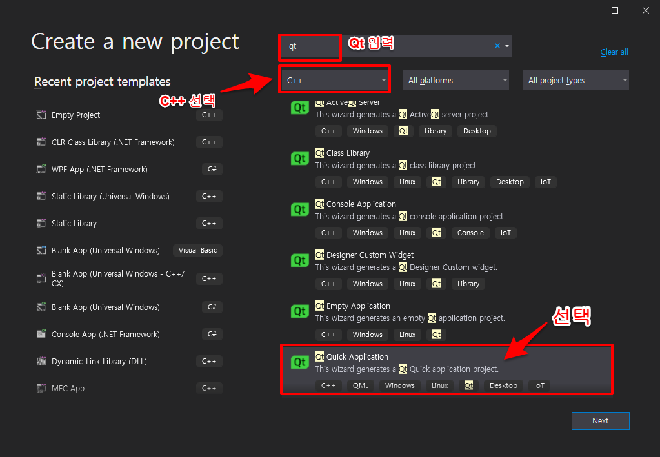Viewport: 660px width, 457px height.
Task: Select the Qt Class Library template
Action: click(x=446, y=167)
